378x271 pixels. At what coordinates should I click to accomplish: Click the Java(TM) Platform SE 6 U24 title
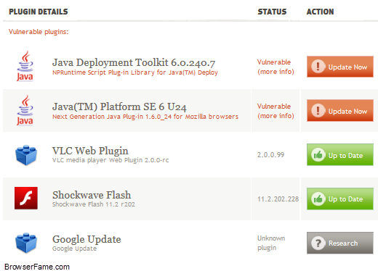(x=119, y=107)
